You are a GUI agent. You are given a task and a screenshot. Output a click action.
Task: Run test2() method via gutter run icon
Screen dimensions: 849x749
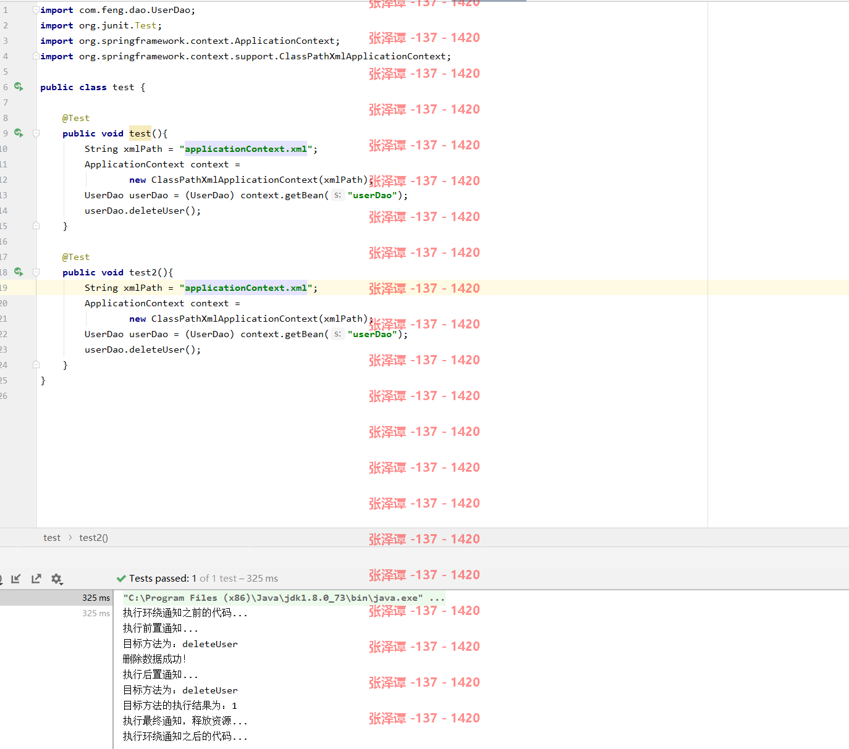pyautogui.click(x=19, y=272)
